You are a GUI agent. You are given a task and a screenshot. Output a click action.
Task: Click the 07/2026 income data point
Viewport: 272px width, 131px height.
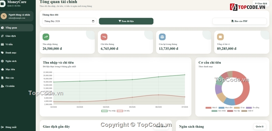(185, 75)
